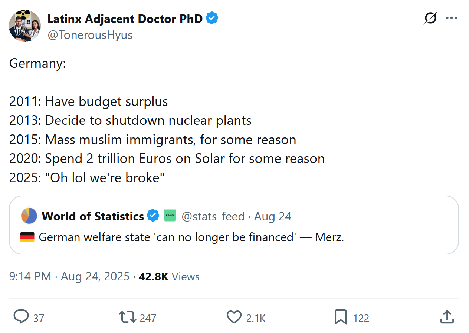Click the World of Statistics pie-chart avatar
Image resolution: width=469 pixels, height=333 pixels.
pos(29,216)
